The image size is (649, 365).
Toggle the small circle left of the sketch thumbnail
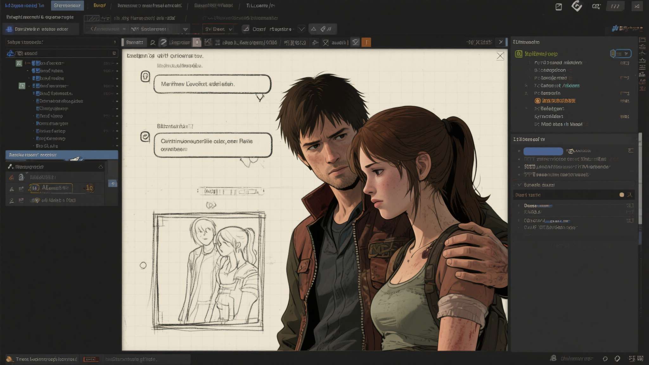coord(143,265)
